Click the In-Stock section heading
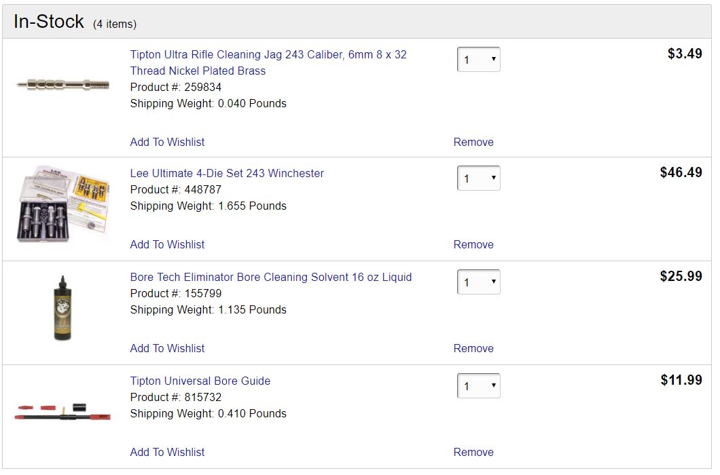 click(x=49, y=21)
